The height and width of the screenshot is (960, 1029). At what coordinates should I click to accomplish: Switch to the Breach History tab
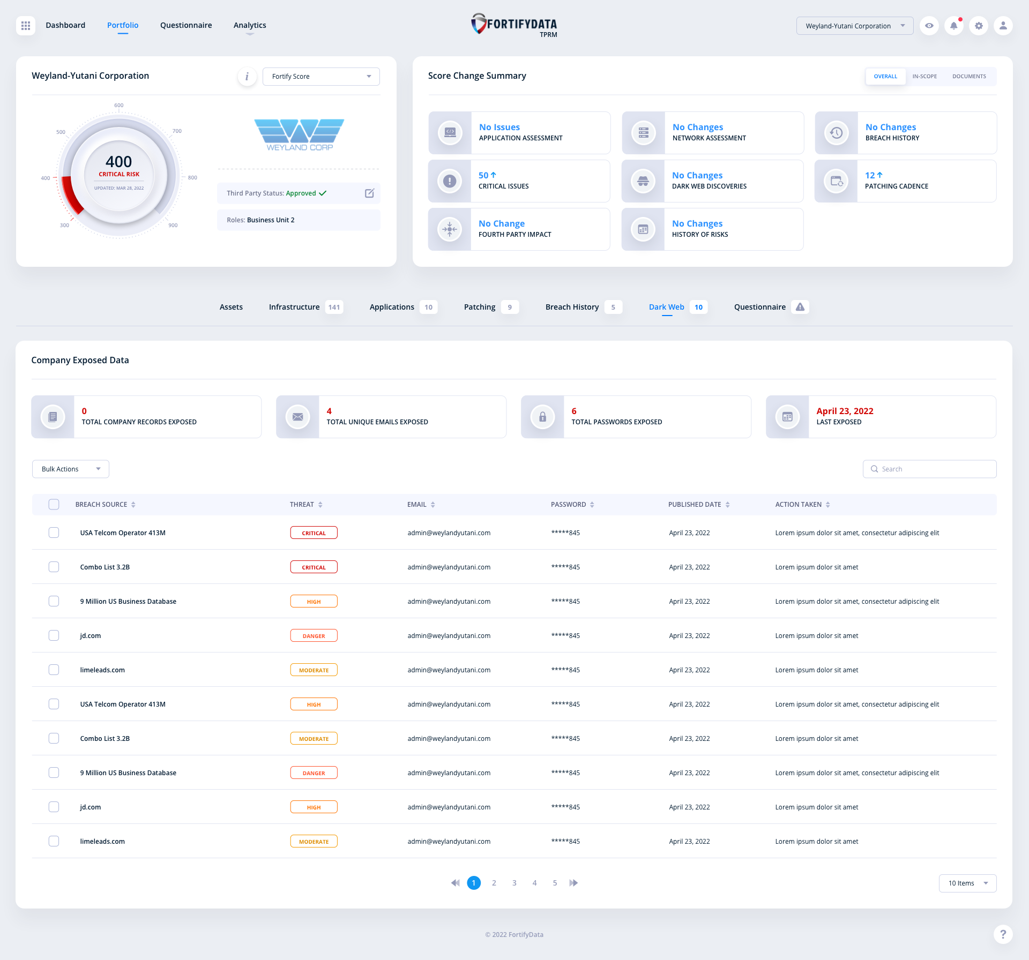pyautogui.click(x=571, y=307)
